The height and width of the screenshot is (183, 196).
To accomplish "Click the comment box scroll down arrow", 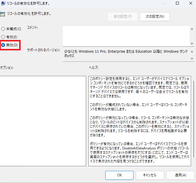I will coord(192,43).
